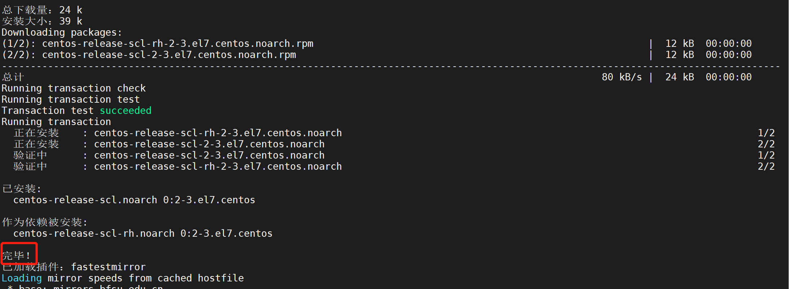The width and height of the screenshot is (789, 289).
Task: Click the "总下载量: 24 k" line
Action: point(42,10)
